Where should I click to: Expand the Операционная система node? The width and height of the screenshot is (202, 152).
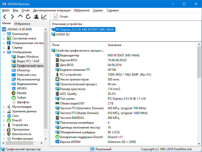[x=4, y=43]
